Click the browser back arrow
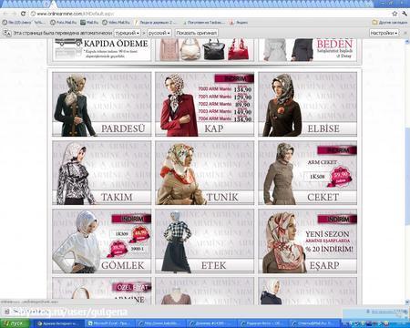 click(x=5, y=14)
